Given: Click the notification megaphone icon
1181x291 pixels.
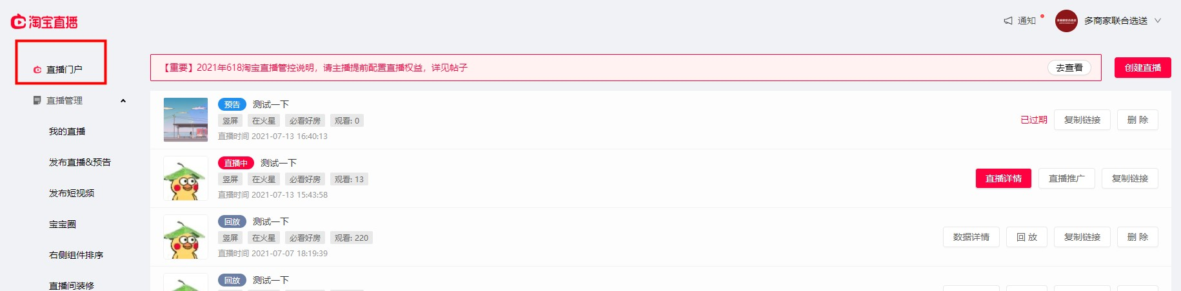Looking at the screenshot, I should coord(1008,21).
